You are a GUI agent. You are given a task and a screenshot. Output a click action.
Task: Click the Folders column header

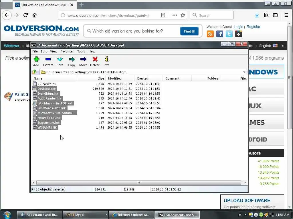(x=206, y=78)
